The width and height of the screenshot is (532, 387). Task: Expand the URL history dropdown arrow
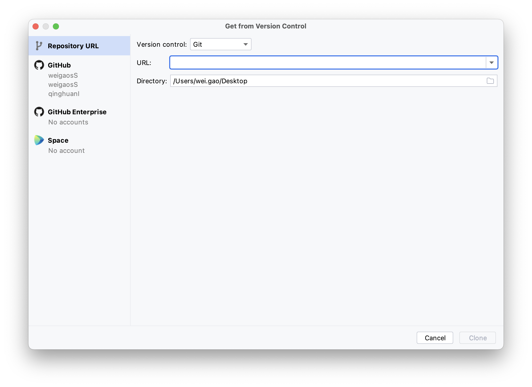[x=491, y=62]
